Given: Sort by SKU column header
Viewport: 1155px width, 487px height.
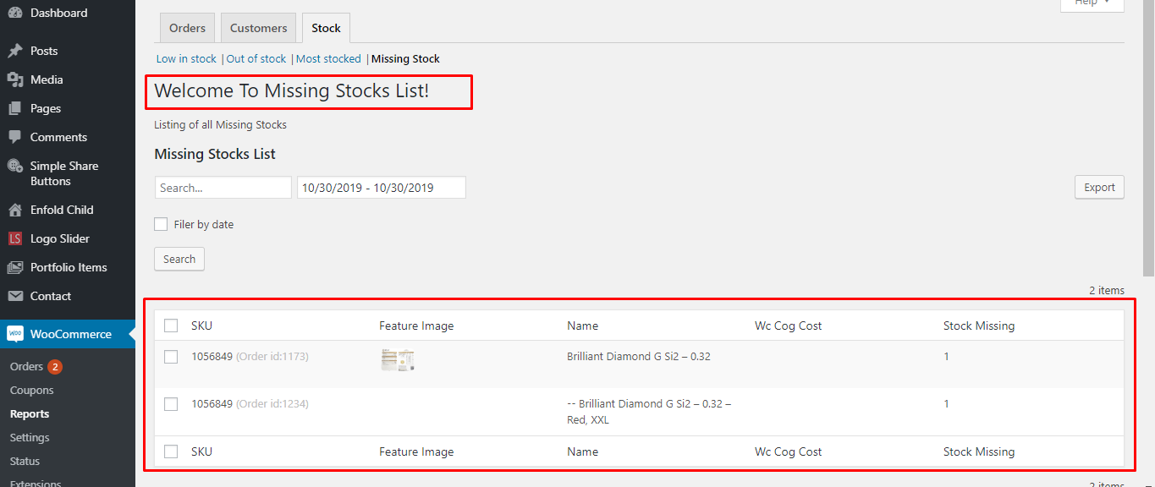Looking at the screenshot, I should pos(201,326).
